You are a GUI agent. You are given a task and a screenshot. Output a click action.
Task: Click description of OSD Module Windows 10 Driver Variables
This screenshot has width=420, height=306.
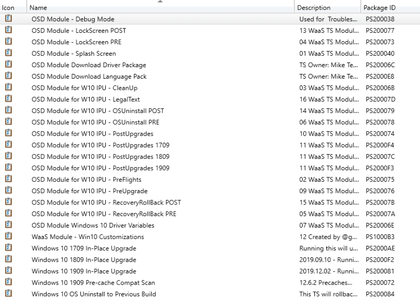pos(329,225)
